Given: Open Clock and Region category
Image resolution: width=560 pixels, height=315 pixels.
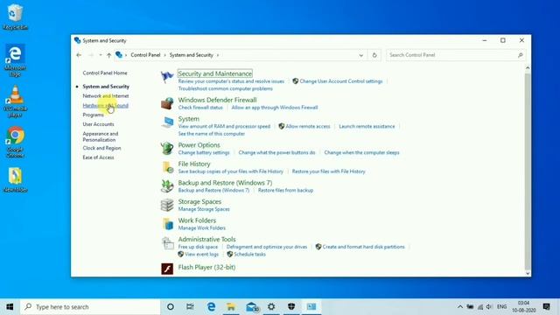Looking at the screenshot, I should pos(101,148).
